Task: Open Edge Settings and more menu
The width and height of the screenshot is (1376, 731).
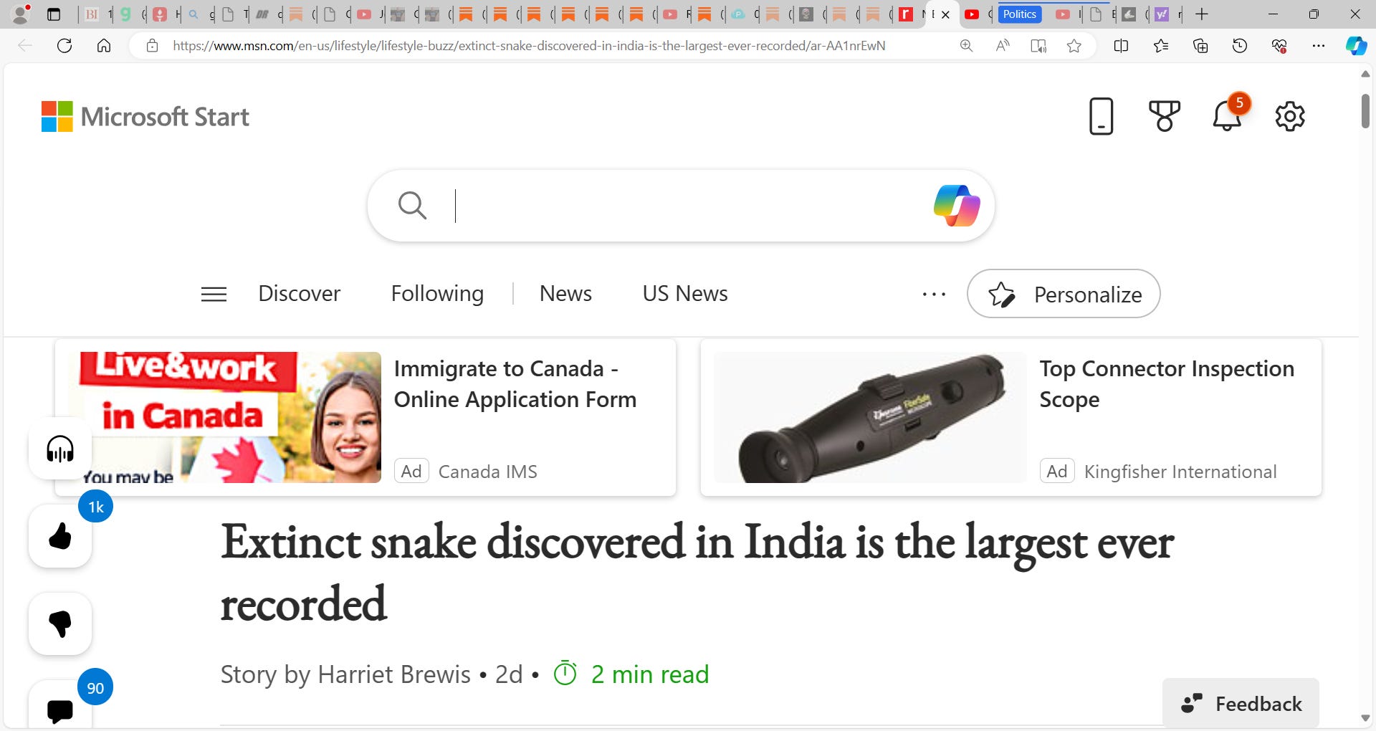Action: (x=1319, y=46)
